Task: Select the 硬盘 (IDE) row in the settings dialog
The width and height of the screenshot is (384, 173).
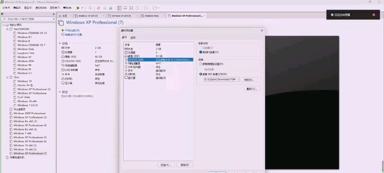Action: coord(159,56)
